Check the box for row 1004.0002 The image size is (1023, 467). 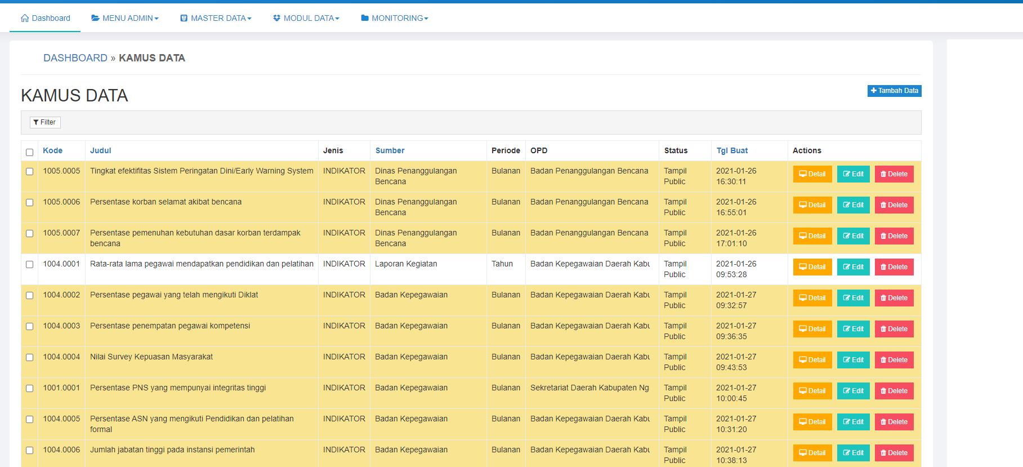coord(29,295)
